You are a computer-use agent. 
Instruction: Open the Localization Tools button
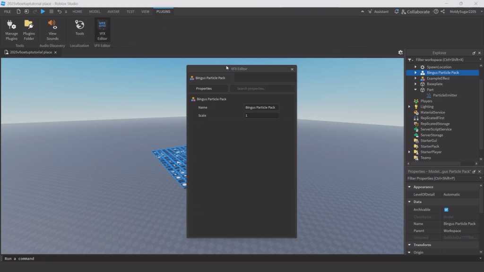pos(79,28)
